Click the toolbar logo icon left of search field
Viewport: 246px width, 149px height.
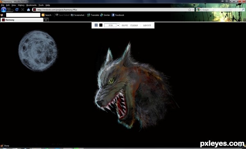[2, 15]
